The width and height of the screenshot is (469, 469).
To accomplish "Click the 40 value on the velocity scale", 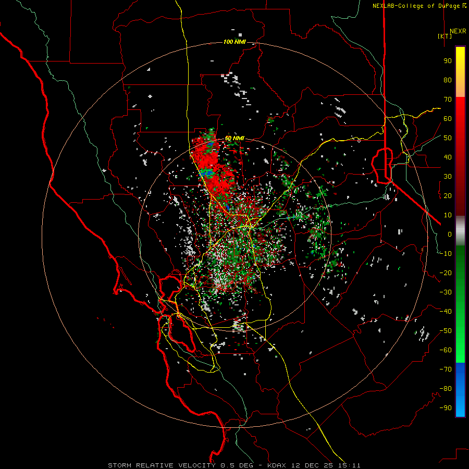I will pyautogui.click(x=448, y=157).
